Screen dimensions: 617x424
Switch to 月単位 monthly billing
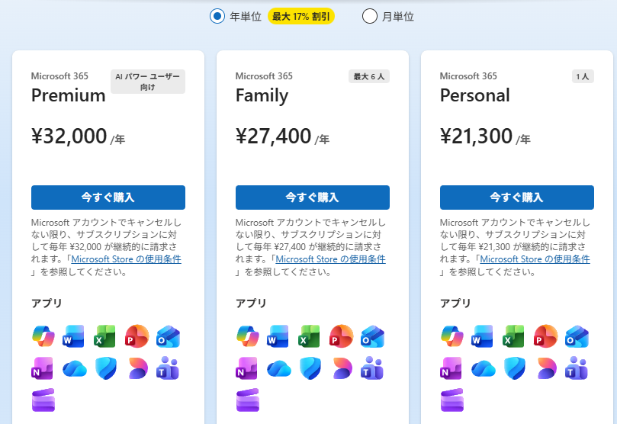370,16
